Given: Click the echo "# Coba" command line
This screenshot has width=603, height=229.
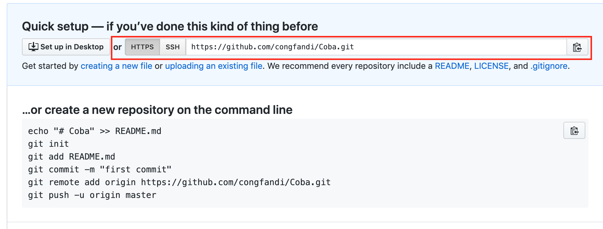Looking at the screenshot, I should tap(95, 131).
